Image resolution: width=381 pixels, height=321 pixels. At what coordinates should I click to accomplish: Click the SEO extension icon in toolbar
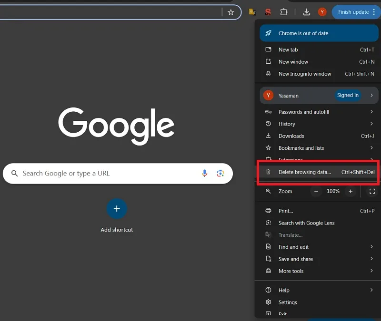[x=268, y=12]
